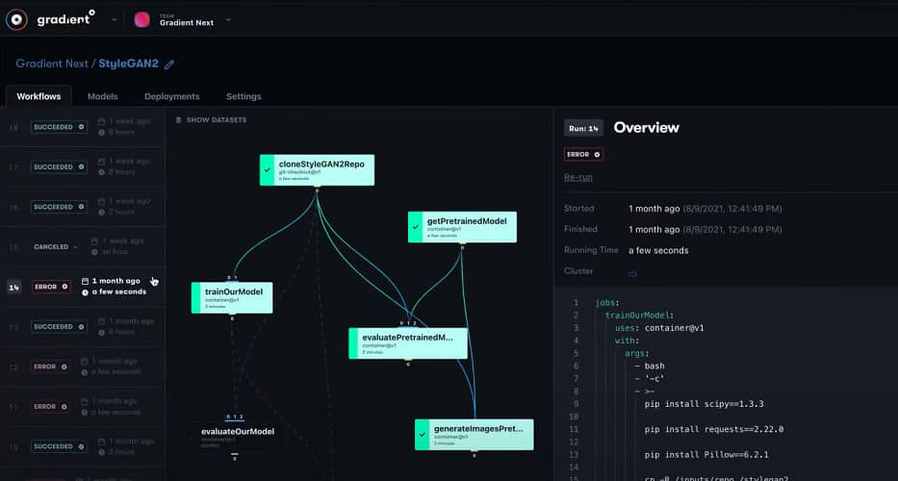Image resolution: width=898 pixels, height=481 pixels.
Task: Select the SUCCEEDED badge of run 17
Action: click(59, 166)
